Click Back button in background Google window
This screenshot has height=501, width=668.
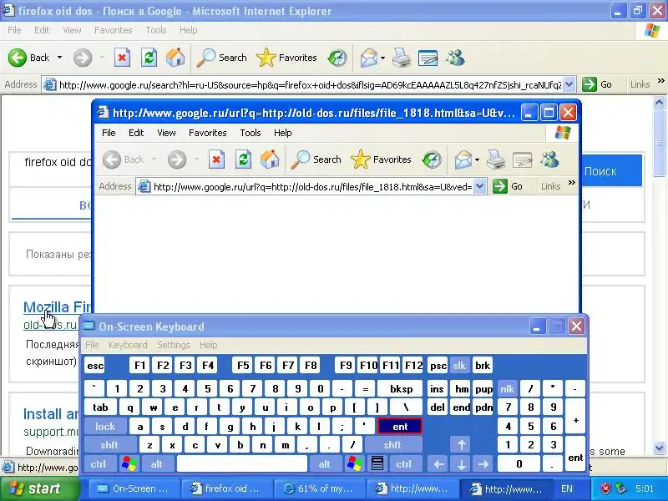29,58
